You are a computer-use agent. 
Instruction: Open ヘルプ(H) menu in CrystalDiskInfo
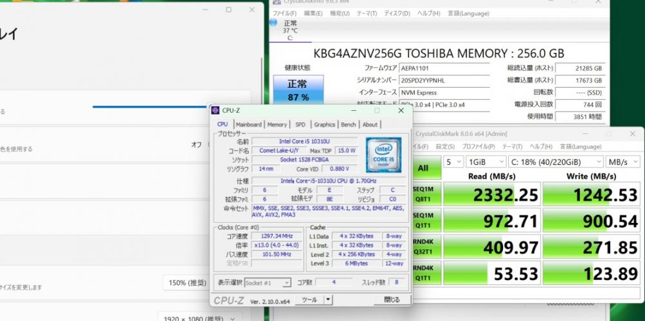click(x=429, y=13)
